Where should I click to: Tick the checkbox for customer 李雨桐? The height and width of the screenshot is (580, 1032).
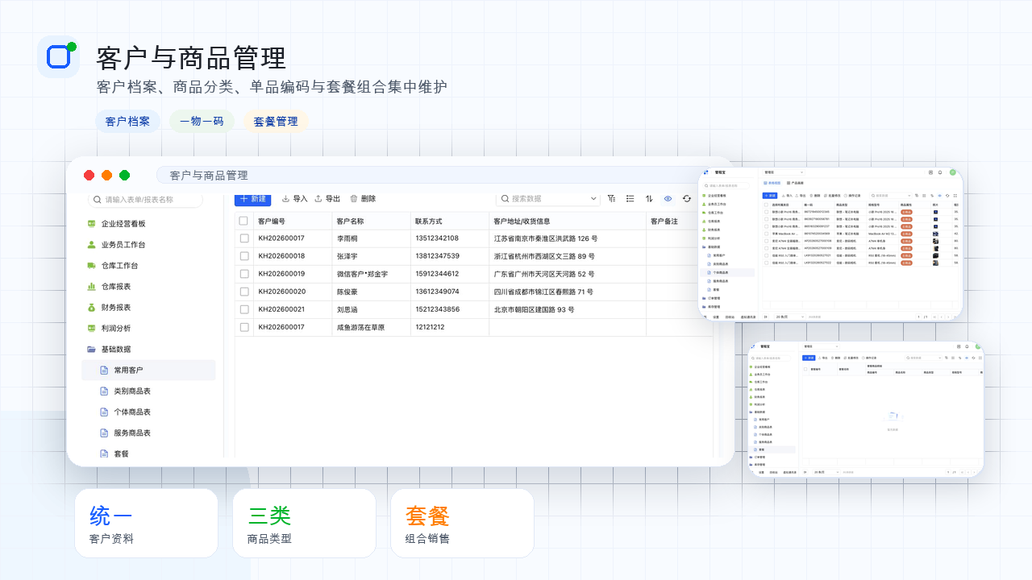244,238
